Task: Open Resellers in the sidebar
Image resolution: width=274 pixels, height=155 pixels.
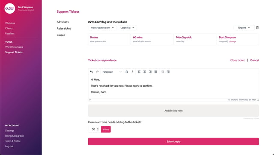Action: coord(10,33)
